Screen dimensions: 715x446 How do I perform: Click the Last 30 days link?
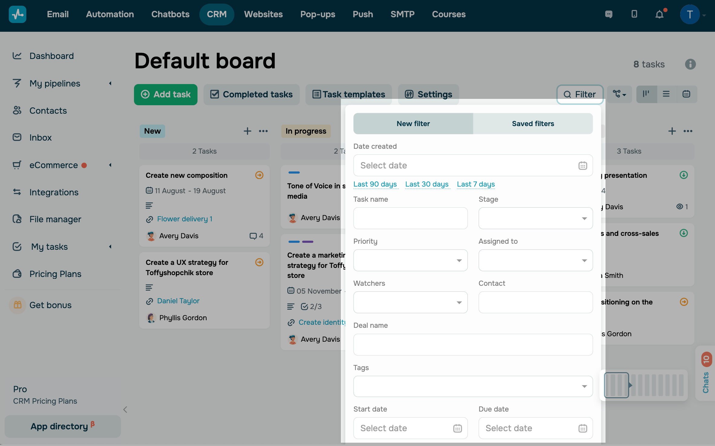(427, 184)
